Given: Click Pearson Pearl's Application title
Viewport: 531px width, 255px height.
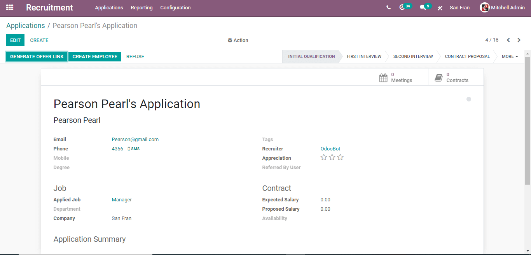Looking at the screenshot, I should (127, 104).
